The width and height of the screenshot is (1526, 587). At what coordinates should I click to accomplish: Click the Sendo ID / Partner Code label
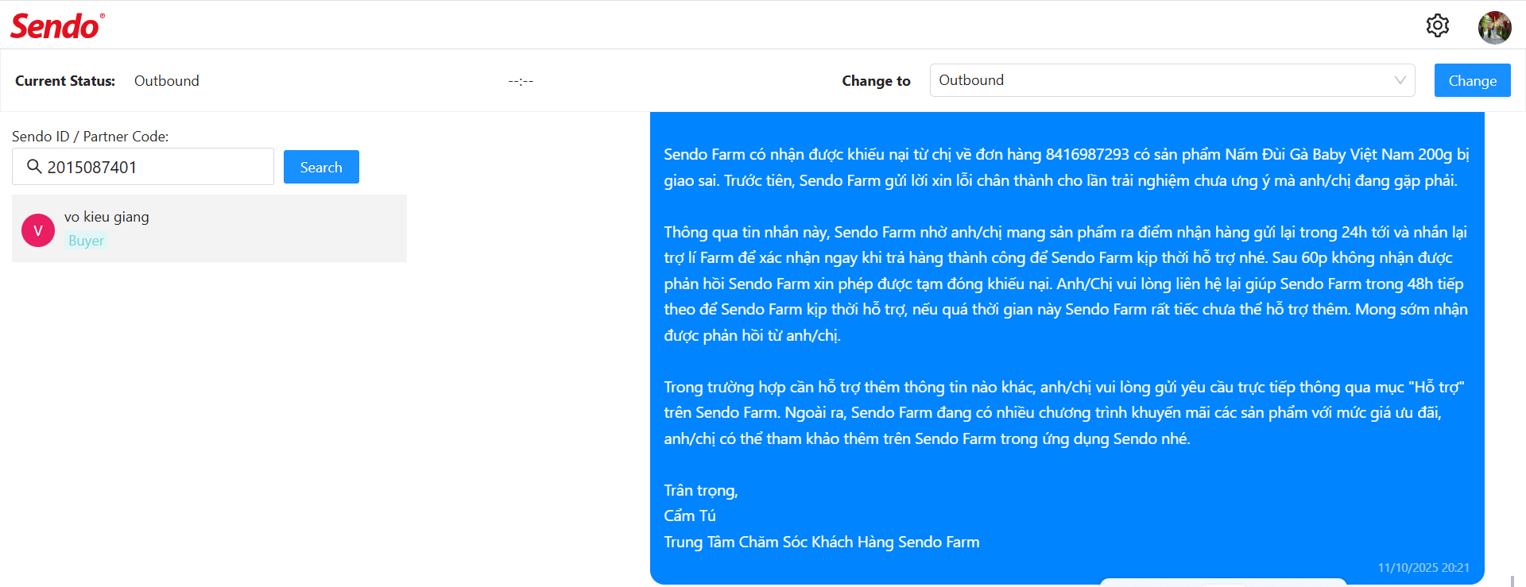click(91, 137)
